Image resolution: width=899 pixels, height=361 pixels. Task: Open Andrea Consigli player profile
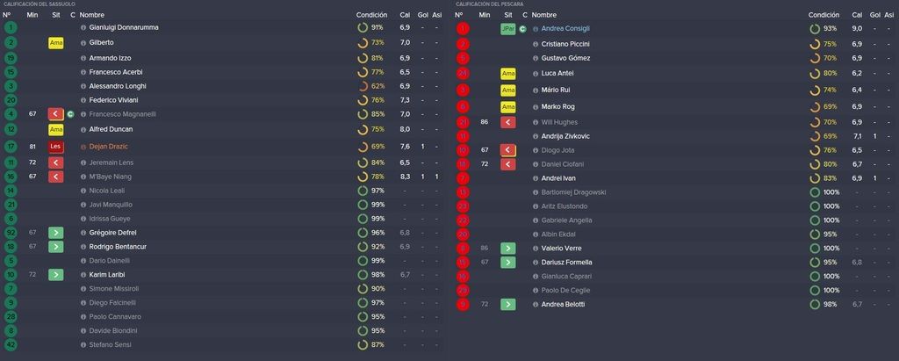[565, 29]
